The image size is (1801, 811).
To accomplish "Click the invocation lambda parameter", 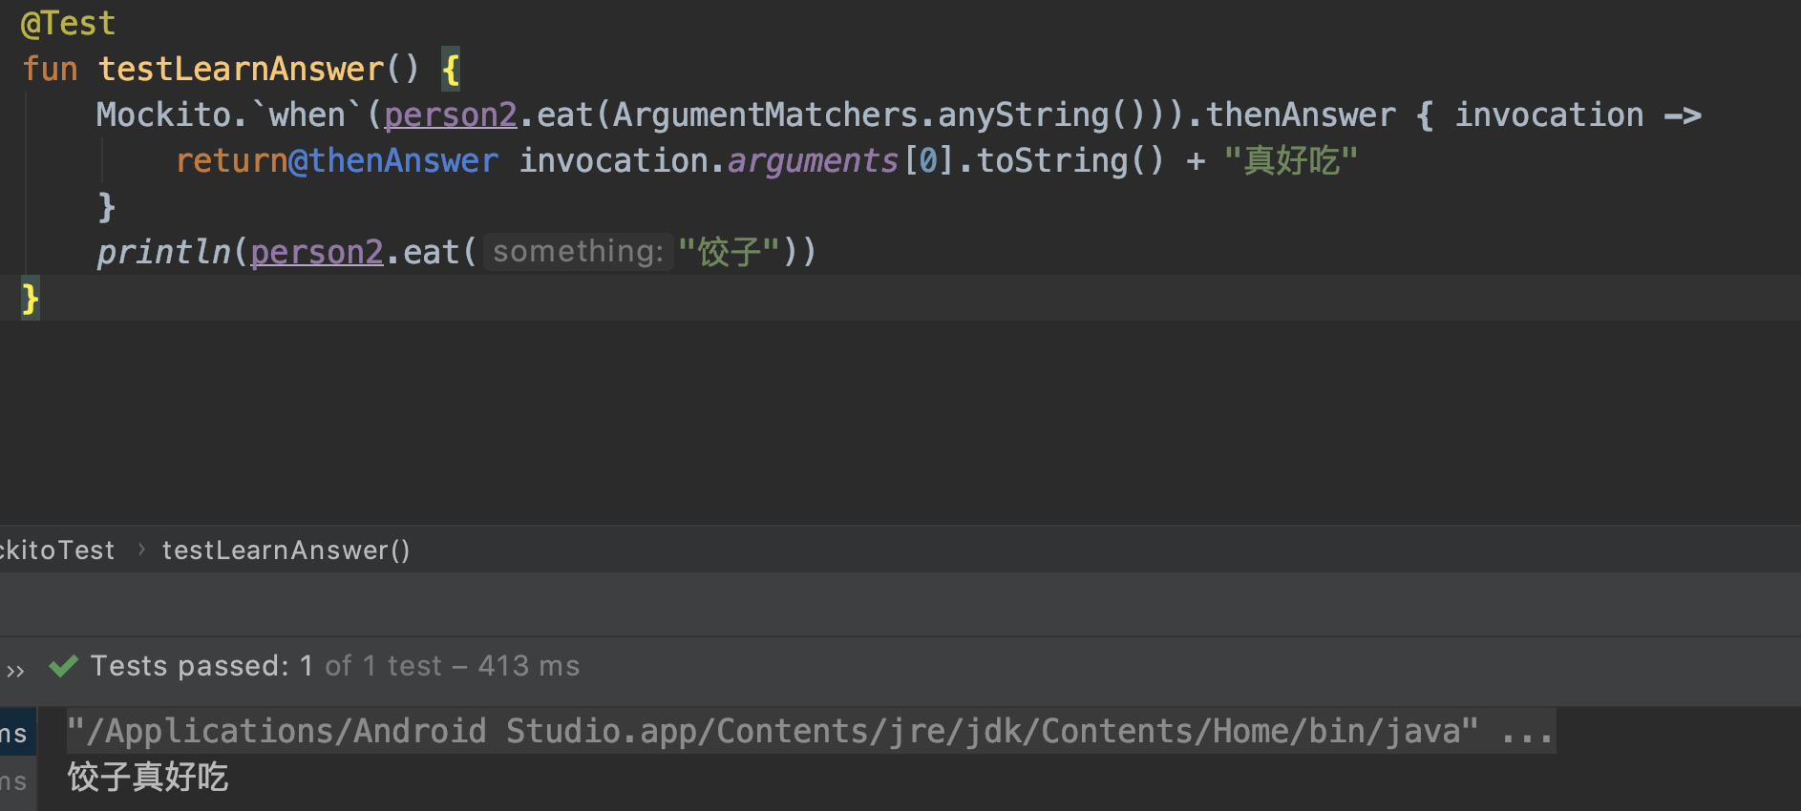I will tap(1549, 114).
